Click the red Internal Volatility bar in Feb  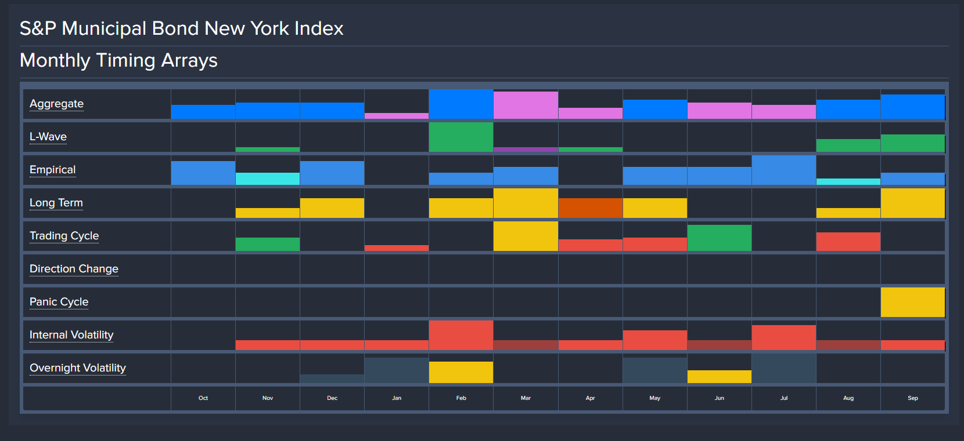click(x=461, y=336)
